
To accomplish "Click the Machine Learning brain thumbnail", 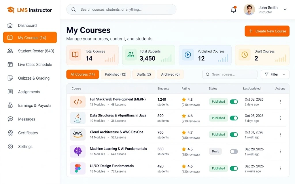I will 78,151.
